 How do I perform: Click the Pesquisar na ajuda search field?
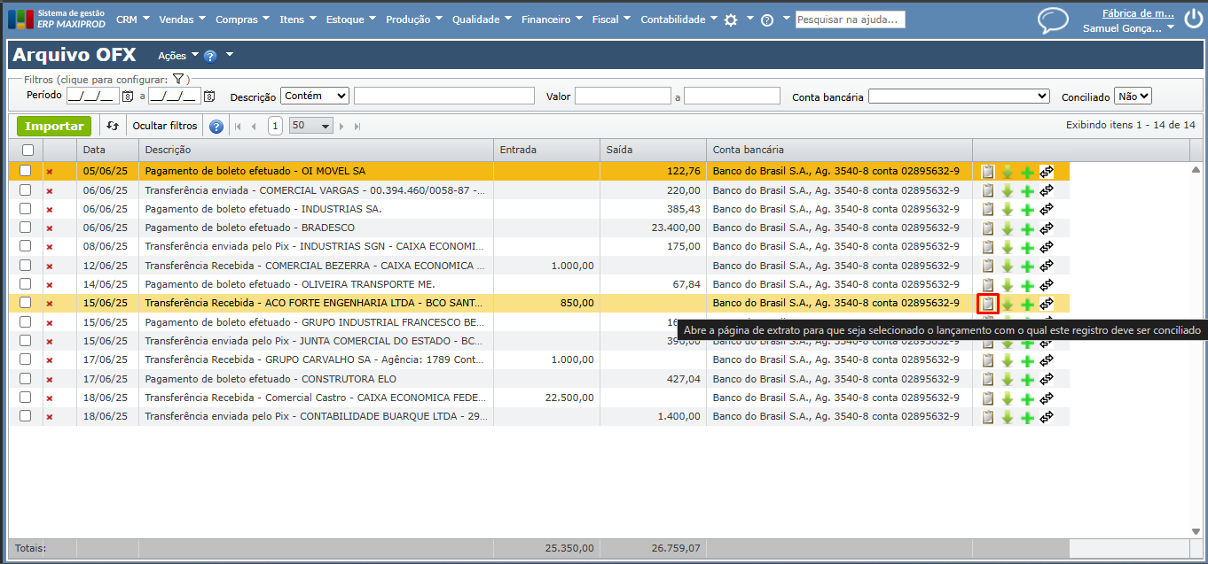pyautogui.click(x=849, y=19)
